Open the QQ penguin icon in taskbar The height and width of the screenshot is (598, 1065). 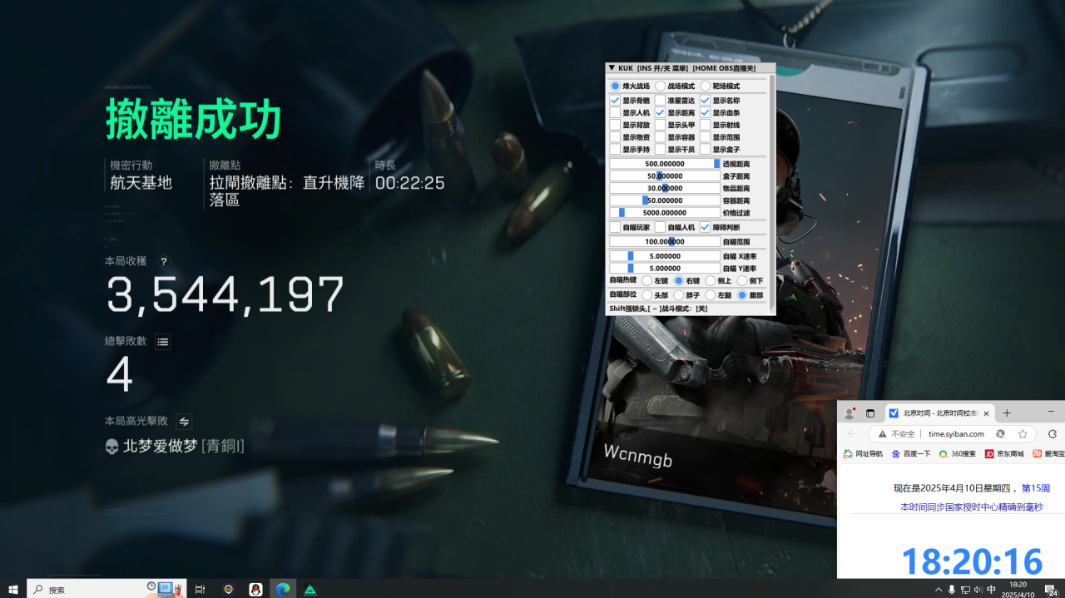255,589
